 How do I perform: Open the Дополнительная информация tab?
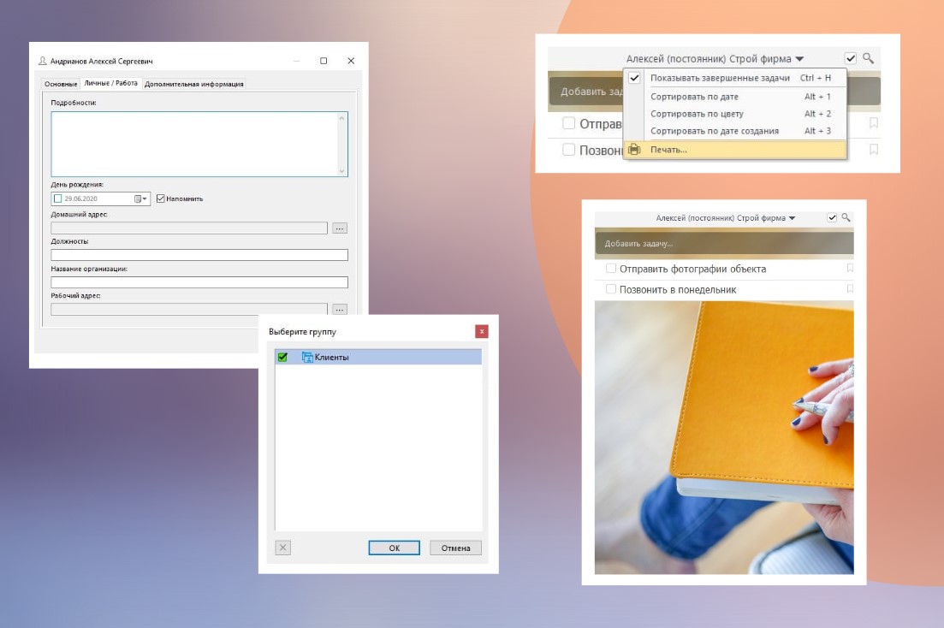point(194,85)
